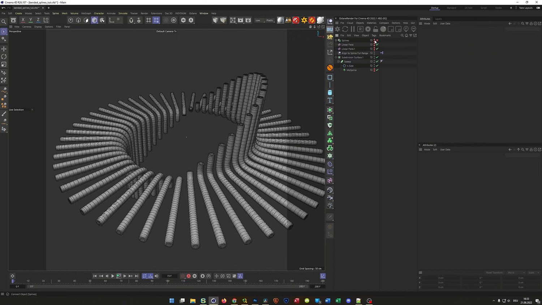The image size is (542, 305).
Task: Open Octane settings gear icon
Action: [368, 29]
